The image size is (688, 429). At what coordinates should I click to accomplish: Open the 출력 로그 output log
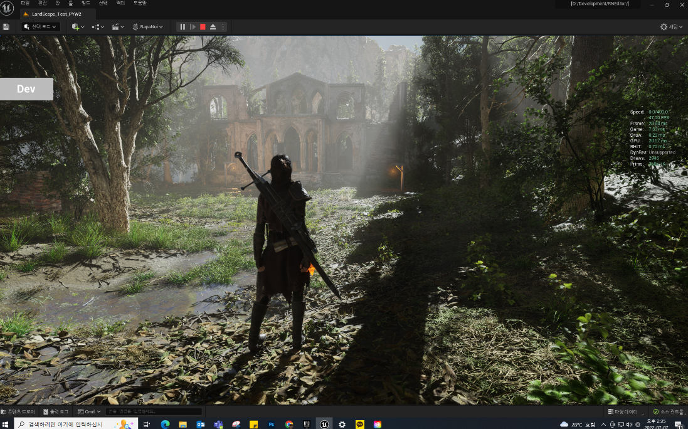(x=56, y=411)
